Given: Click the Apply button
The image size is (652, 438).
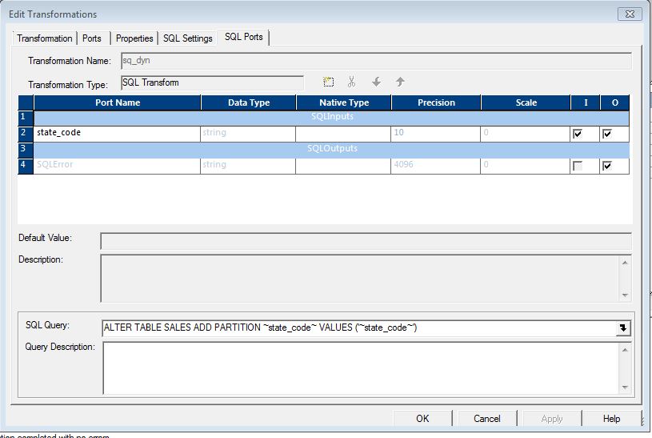Looking at the screenshot, I should click(552, 419).
